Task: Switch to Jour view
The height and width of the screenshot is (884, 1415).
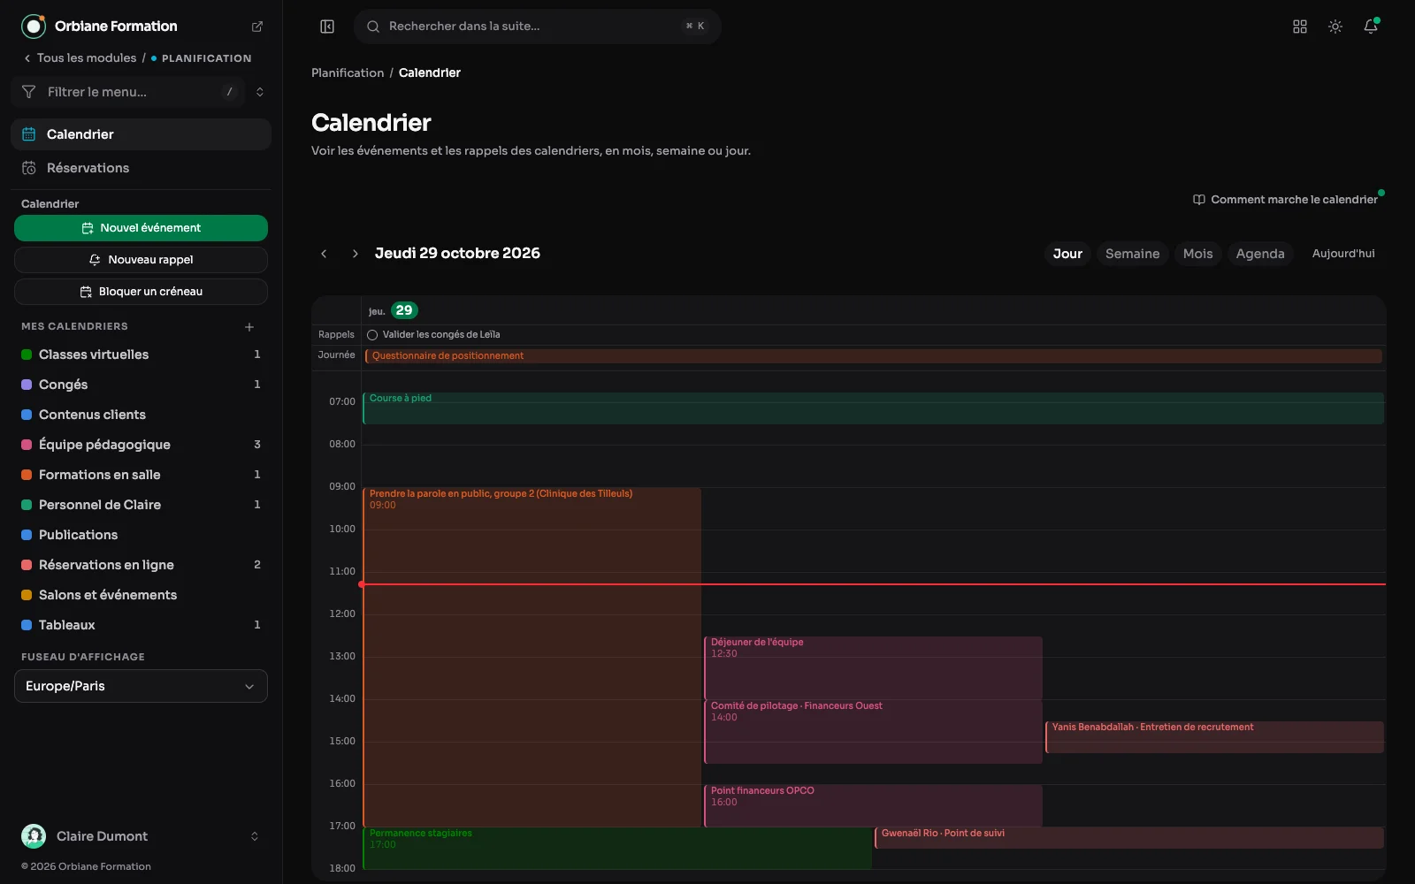Action: coord(1067,254)
